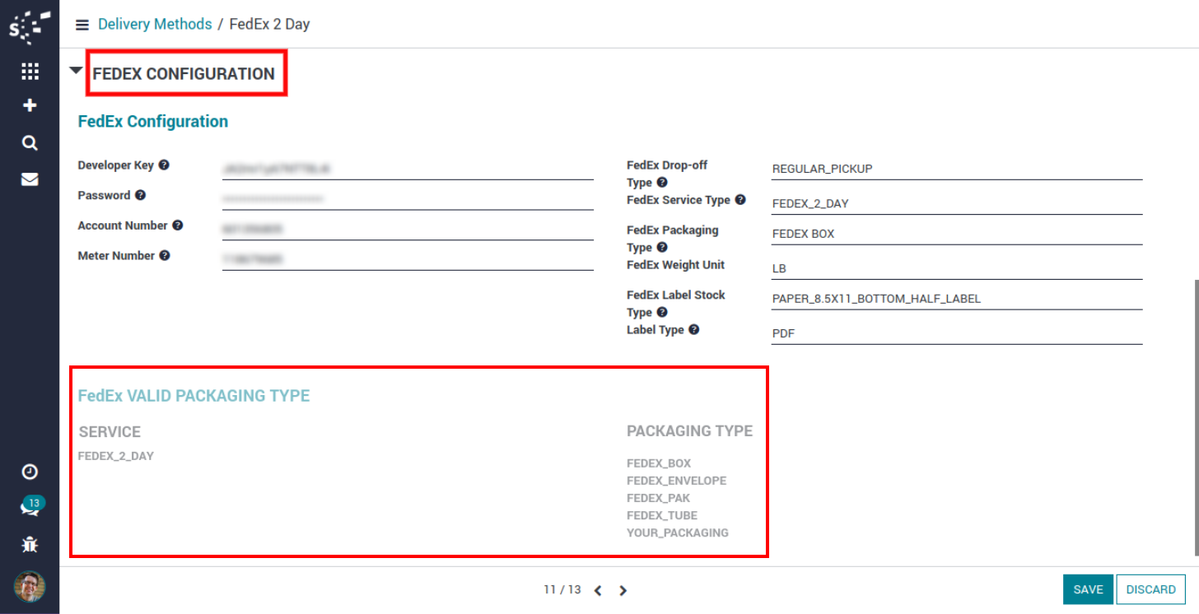Click the FedEx Drop-off Type help icon

tap(662, 183)
